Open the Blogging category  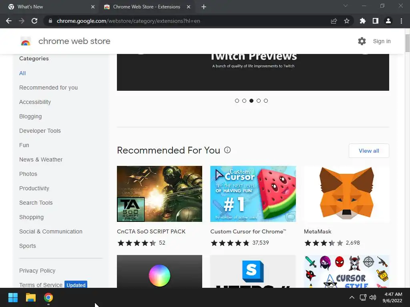coord(30,116)
